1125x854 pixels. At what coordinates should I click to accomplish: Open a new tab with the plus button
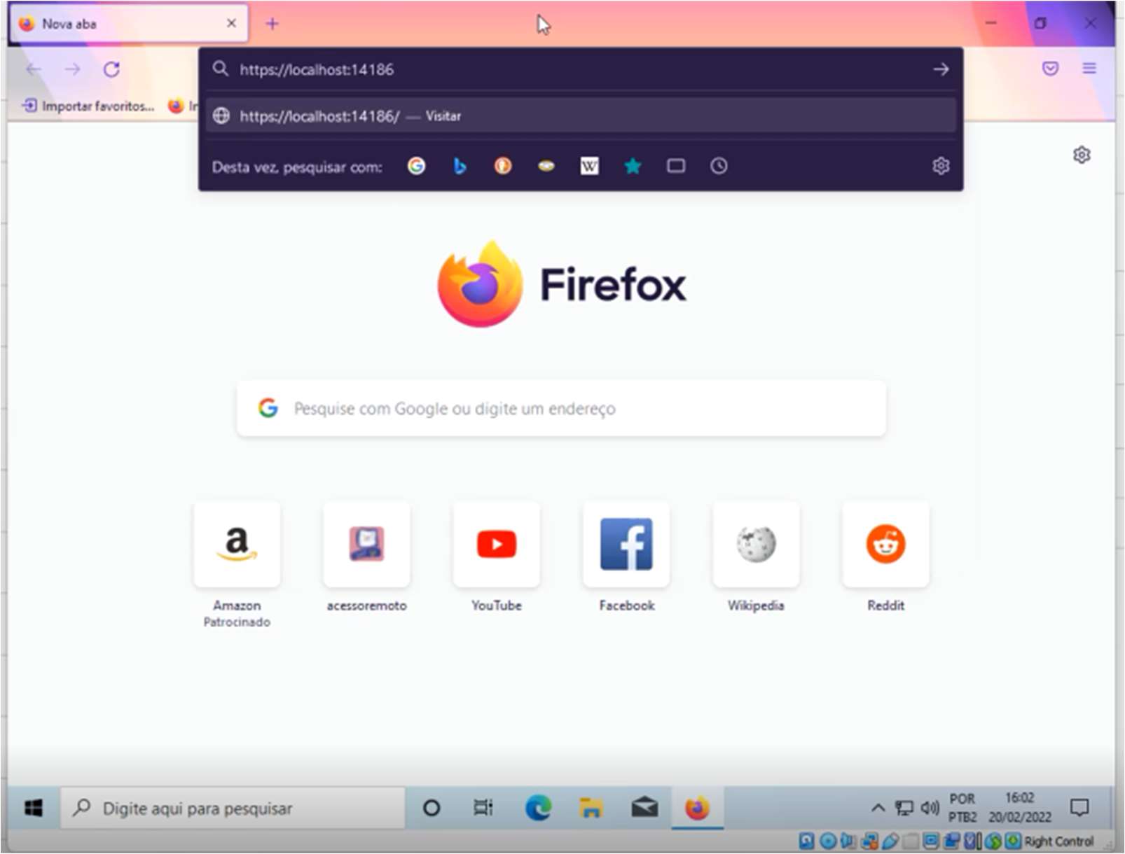pos(272,24)
